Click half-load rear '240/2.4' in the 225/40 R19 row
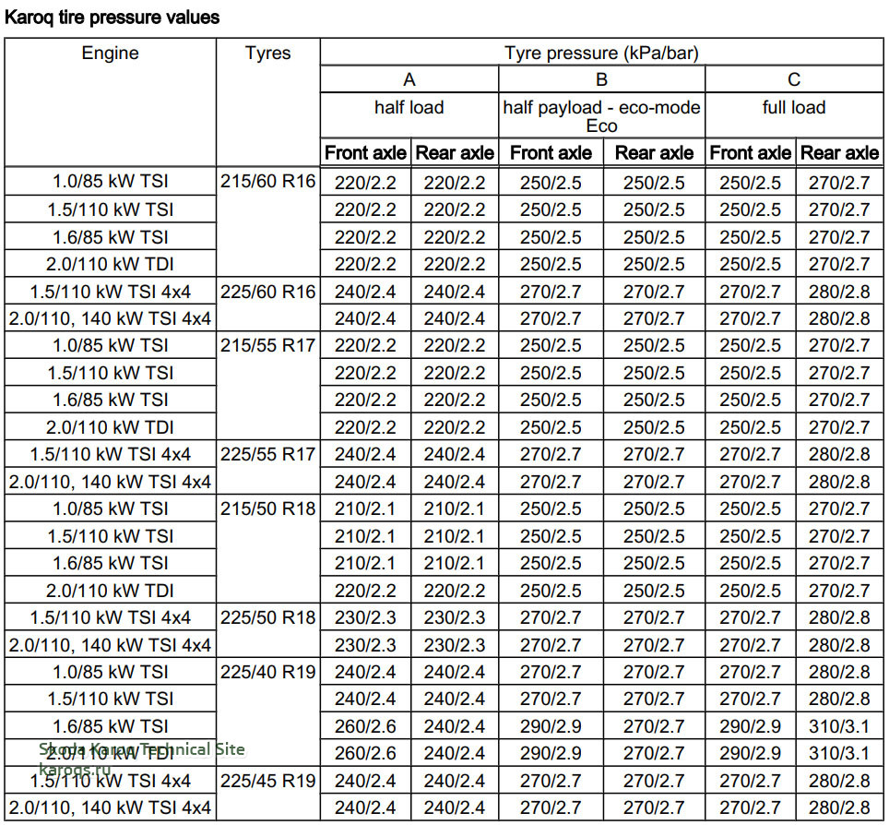This screenshot has width=889, height=825. 455,673
